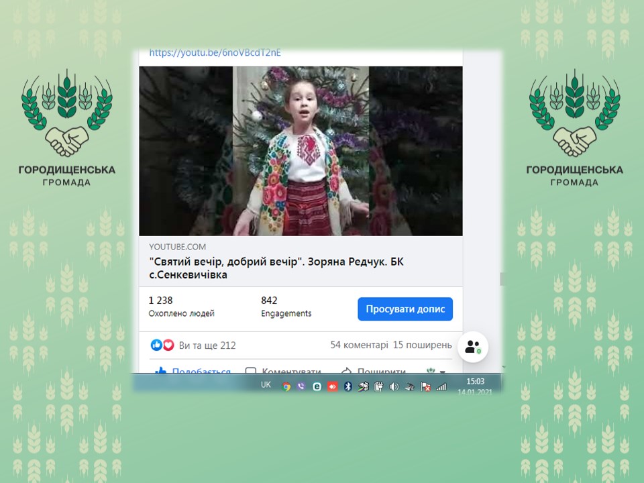Switch the UK language indicator in taskbar

266,385
